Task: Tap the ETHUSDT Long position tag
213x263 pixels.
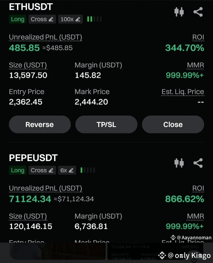Action: (x=18, y=19)
